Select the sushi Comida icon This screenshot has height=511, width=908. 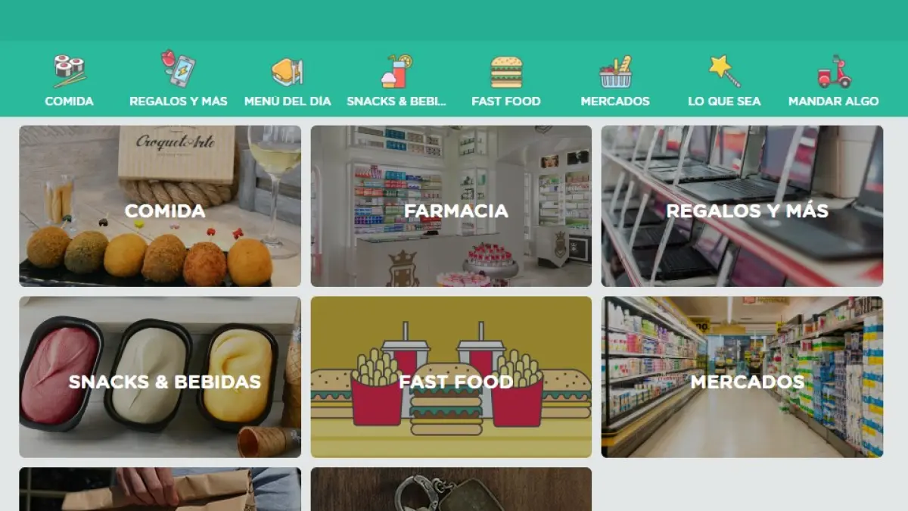69,71
